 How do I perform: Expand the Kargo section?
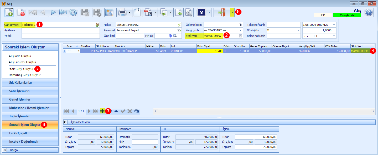point(5,150)
